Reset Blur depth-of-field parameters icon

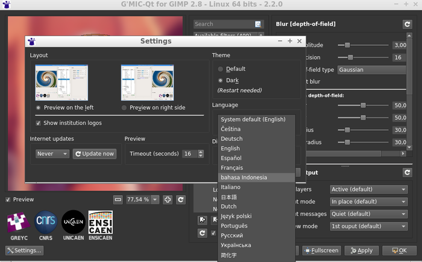(x=407, y=24)
